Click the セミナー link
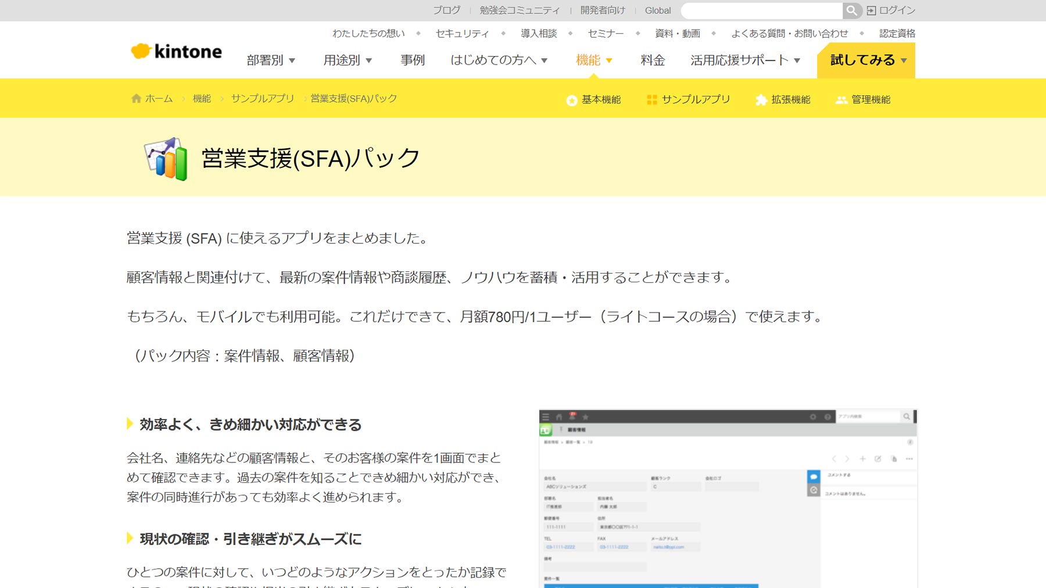 pos(606,33)
